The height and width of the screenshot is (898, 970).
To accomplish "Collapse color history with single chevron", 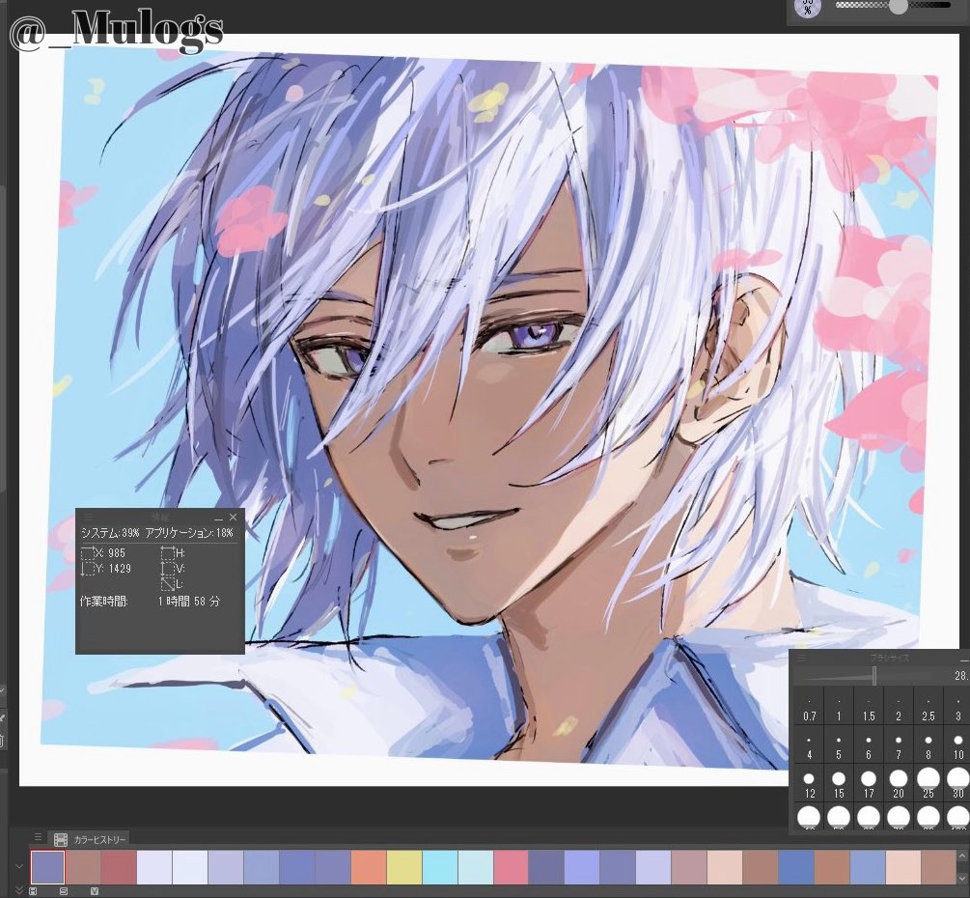I will pyautogui.click(x=18, y=867).
